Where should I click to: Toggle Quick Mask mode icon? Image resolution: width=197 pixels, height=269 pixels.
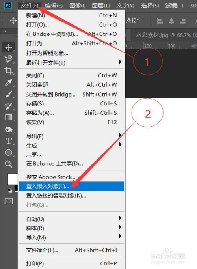[x=9, y=201]
